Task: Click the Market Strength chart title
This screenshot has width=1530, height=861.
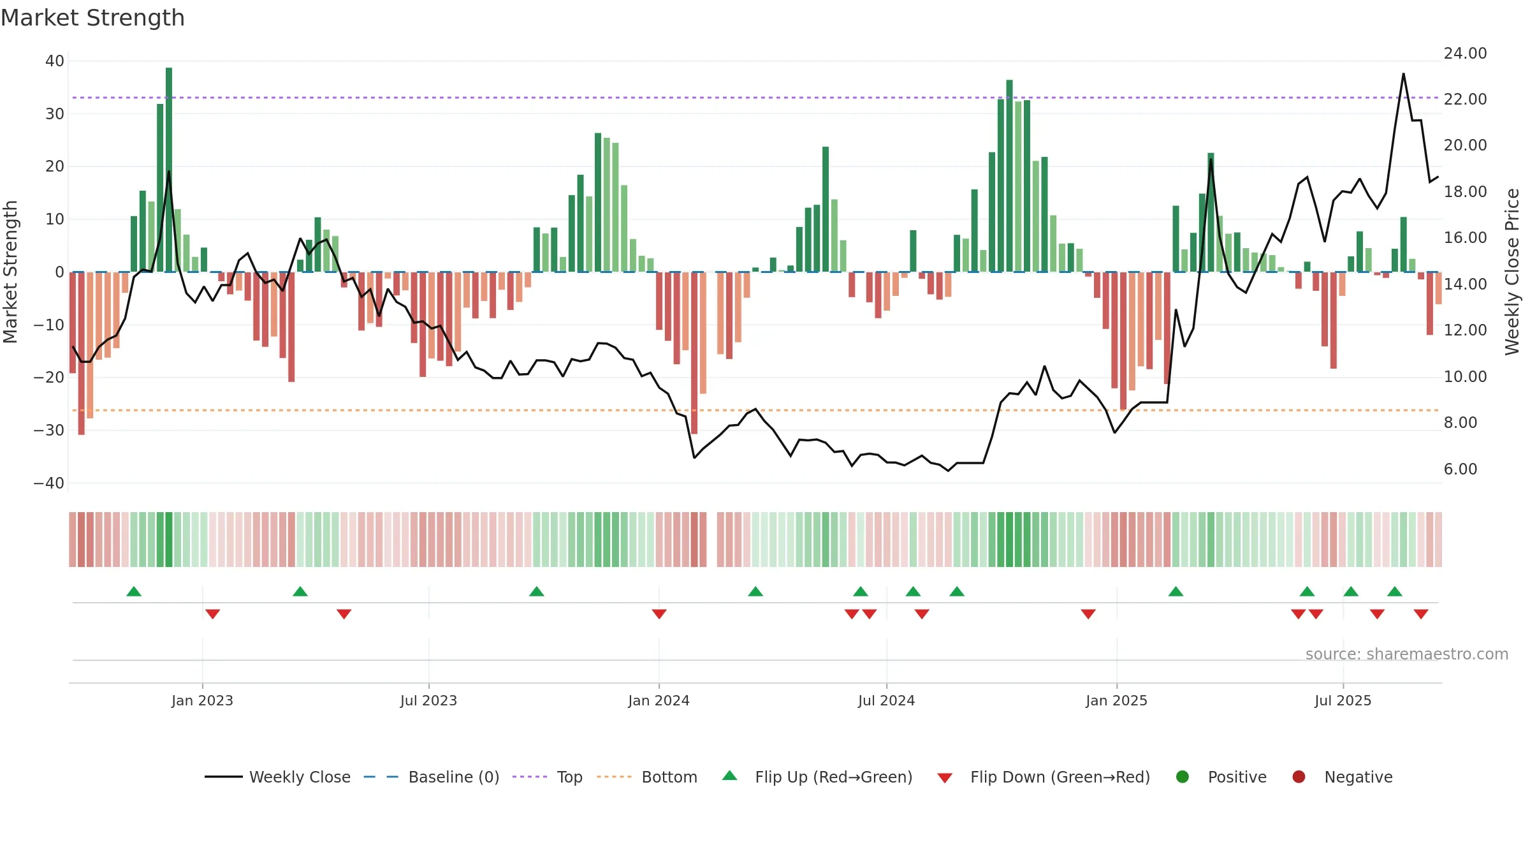Action: pos(92,18)
